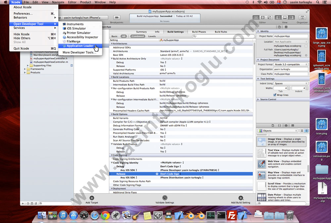
Task: Open Finder from the Dock
Action: (42, 215)
